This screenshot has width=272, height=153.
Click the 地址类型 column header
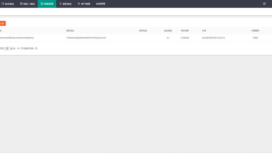(x=168, y=31)
